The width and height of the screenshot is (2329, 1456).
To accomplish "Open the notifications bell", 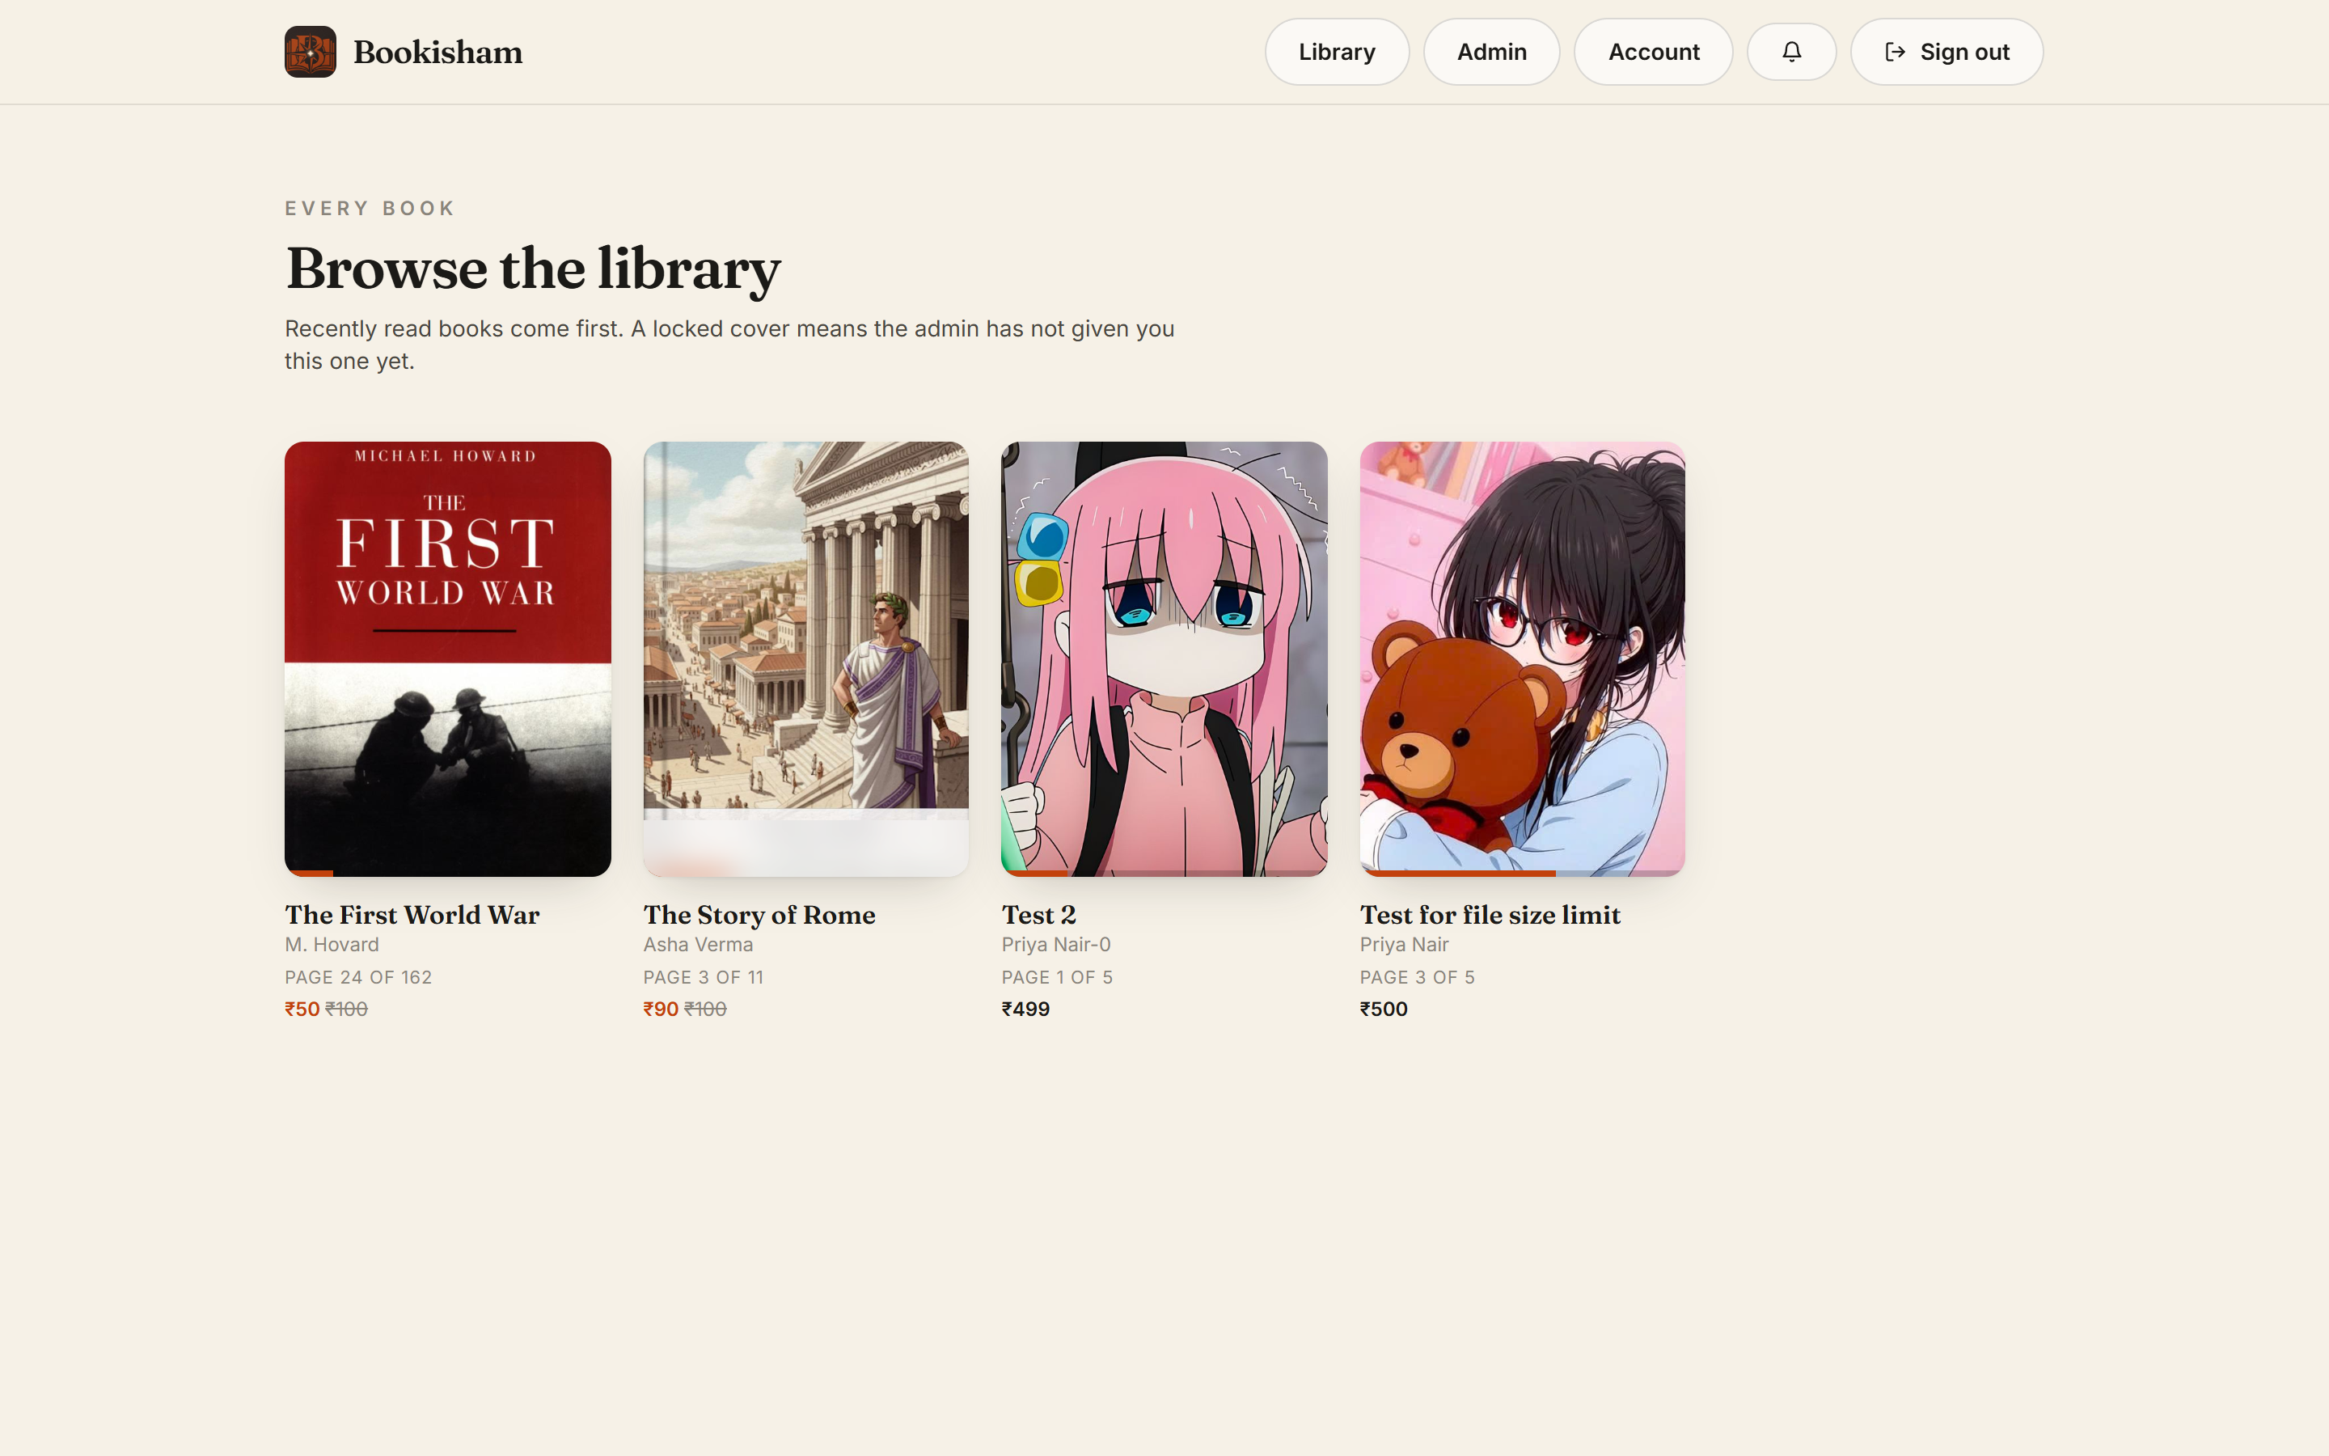I will coord(1791,52).
